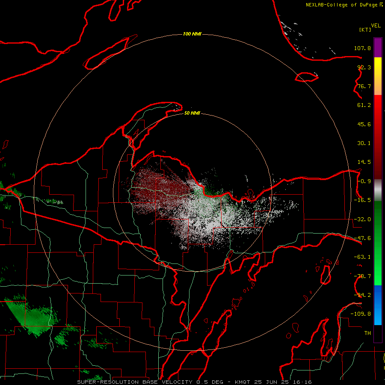The height and width of the screenshot is (385, 385).
Task: Select the 61.2 legend value
Action: click(364, 105)
